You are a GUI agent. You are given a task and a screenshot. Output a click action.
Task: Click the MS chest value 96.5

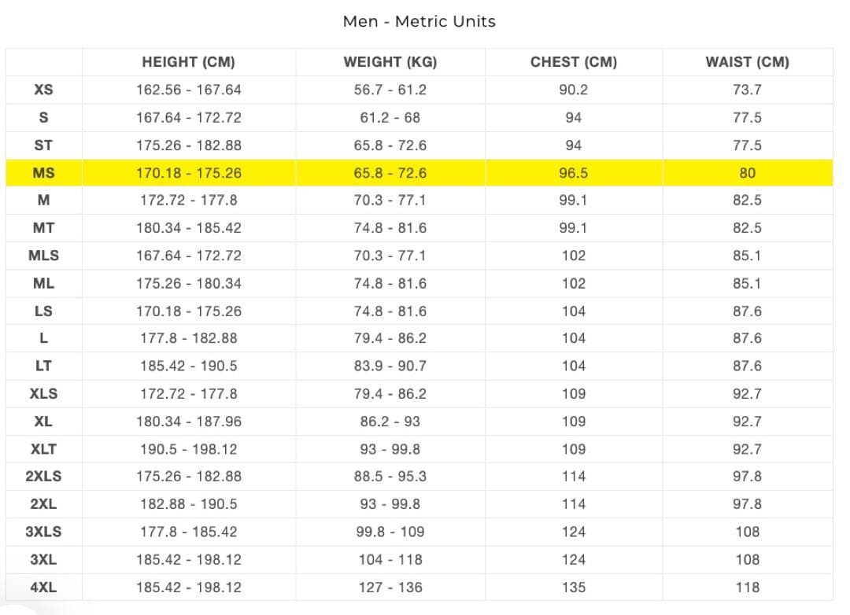574,173
